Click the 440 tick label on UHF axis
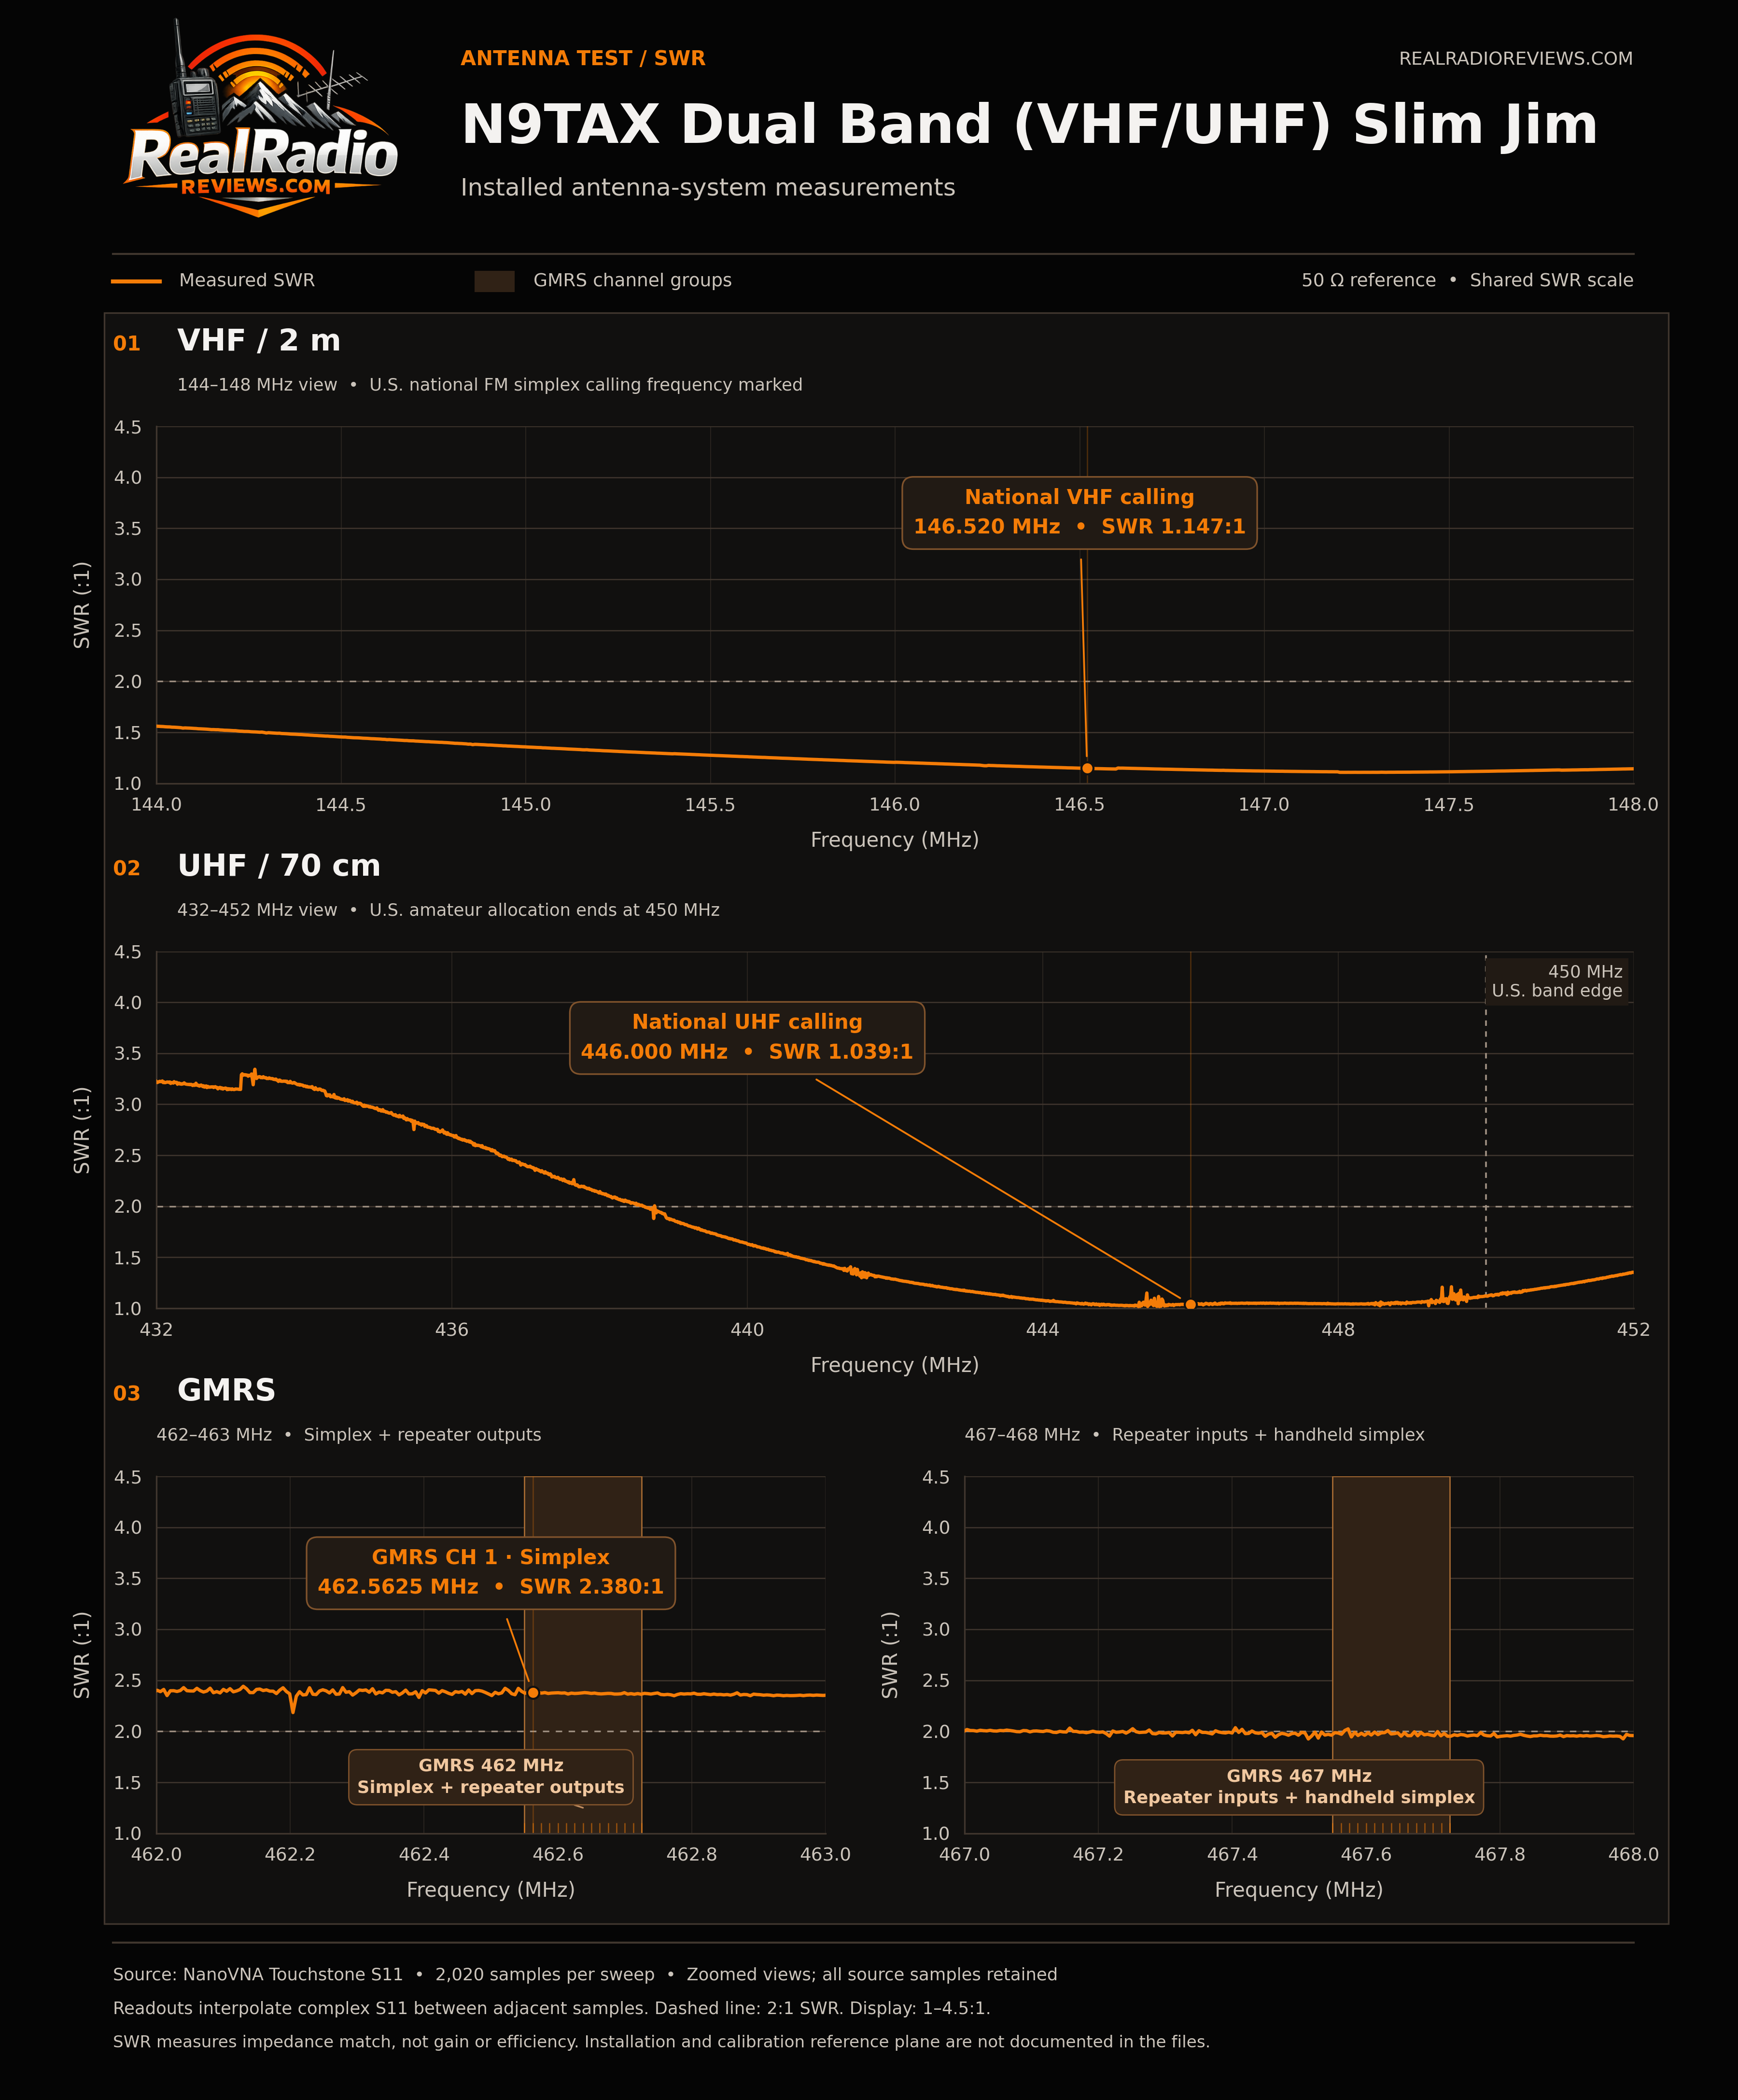Image resolution: width=1738 pixels, height=2100 pixels. tap(747, 1330)
